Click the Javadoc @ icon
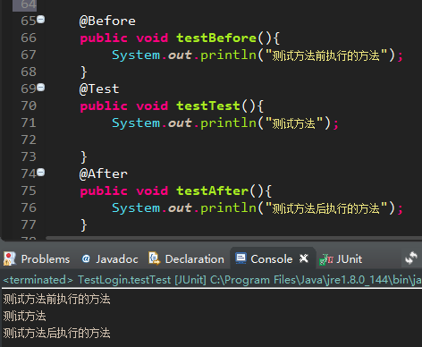This screenshot has height=347, width=422. click(x=86, y=258)
